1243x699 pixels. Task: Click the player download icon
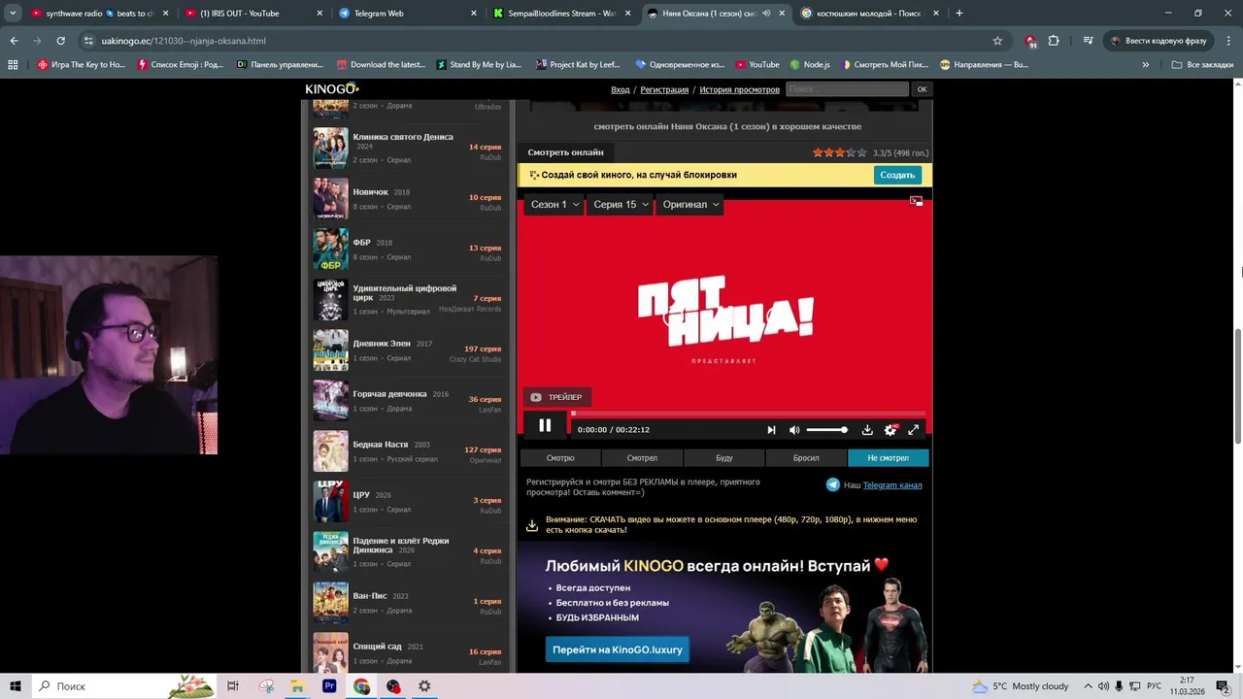[x=867, y=430]
